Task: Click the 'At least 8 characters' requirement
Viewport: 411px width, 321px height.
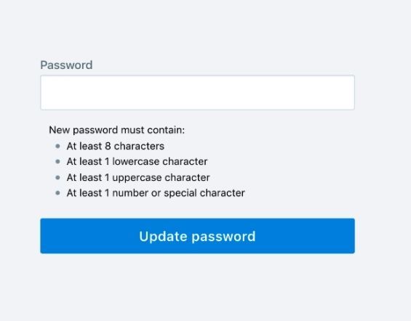Action: pyautogui.click(x=116, y=146)
